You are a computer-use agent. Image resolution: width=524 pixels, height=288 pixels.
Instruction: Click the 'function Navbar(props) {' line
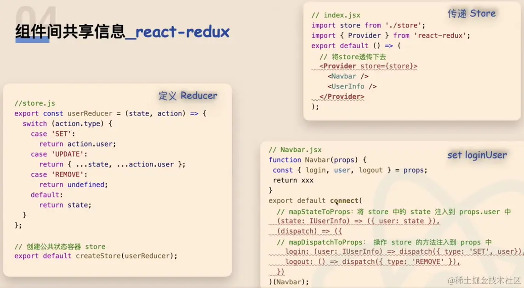(318, 160)
